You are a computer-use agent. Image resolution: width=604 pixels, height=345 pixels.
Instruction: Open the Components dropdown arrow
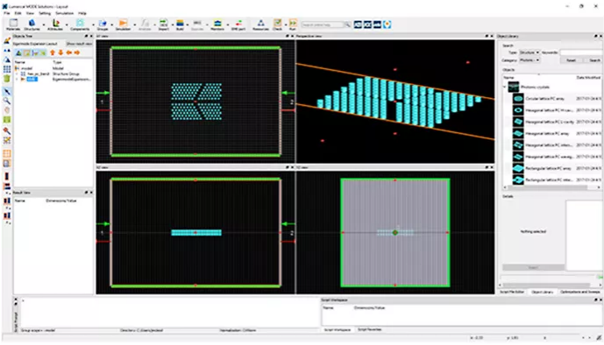tap(93, 25)
